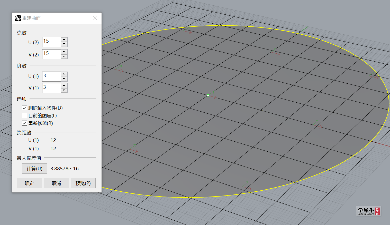
Task: Click the span count U value 12
Action: (x=53, y=140)
